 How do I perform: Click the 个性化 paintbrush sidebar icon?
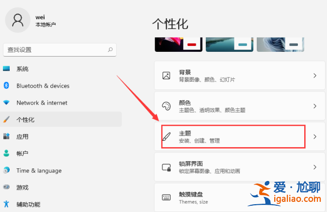(x=6, y=120)
